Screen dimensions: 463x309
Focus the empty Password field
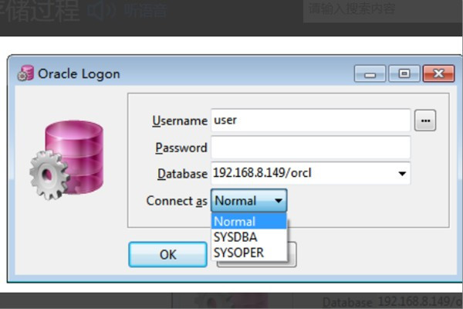310,147
